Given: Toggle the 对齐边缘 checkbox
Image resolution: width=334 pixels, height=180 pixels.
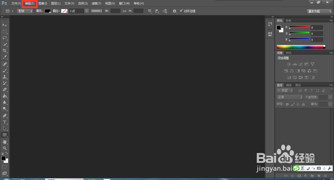Looking at the screenshot, I should pos(181,11).
